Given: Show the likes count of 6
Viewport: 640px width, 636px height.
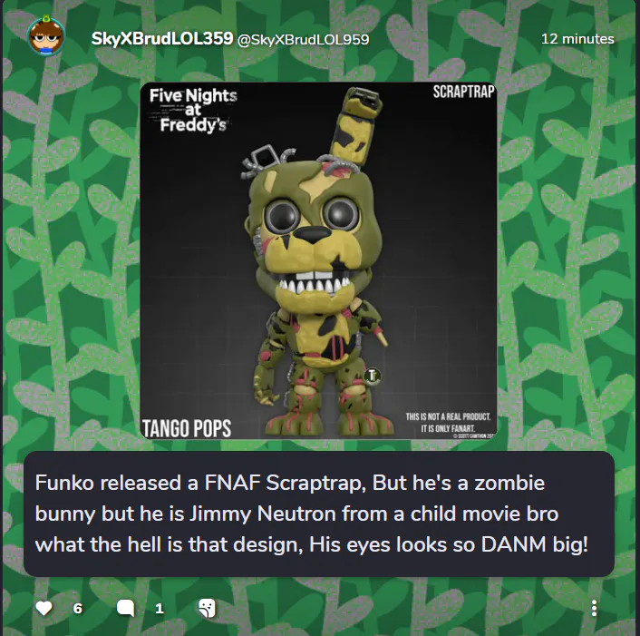Looking at the screenshot, I should [x=78, y=609].
